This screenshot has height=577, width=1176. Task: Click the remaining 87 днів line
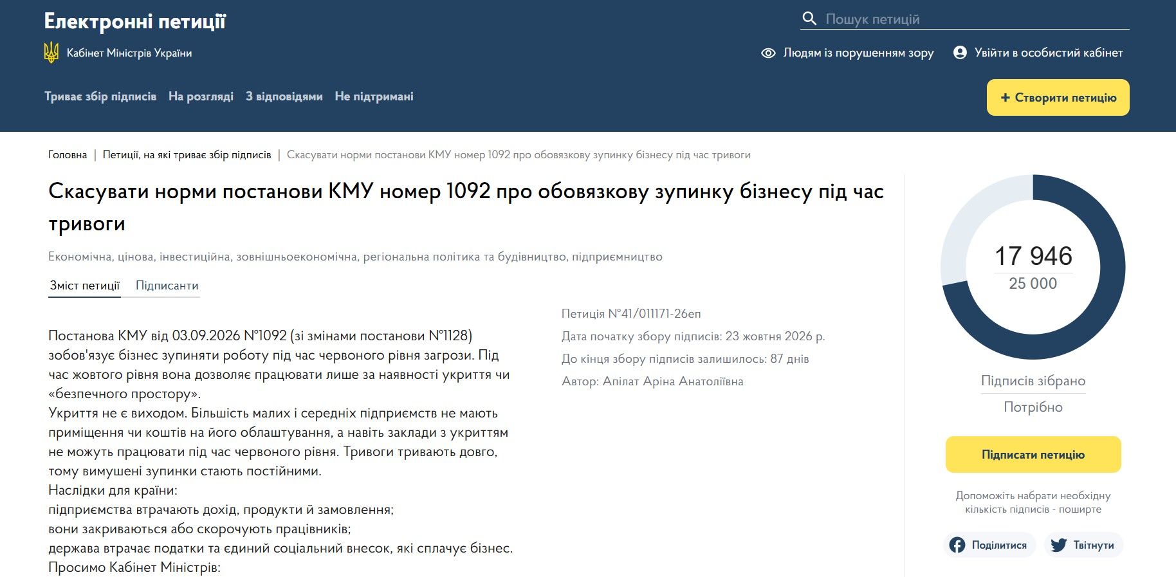(685, 359)
